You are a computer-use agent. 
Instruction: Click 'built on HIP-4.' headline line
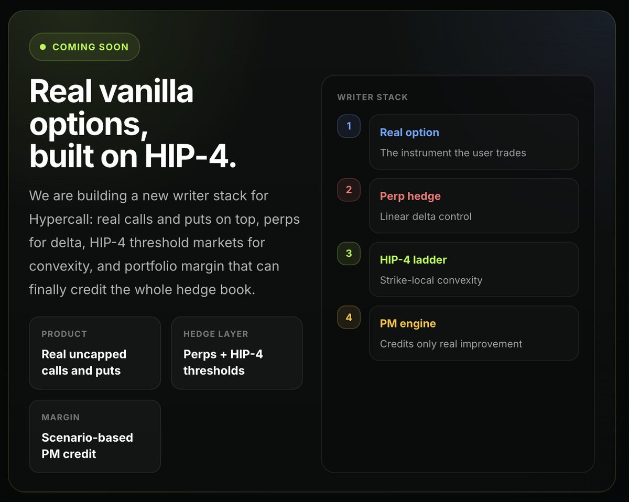133,157
